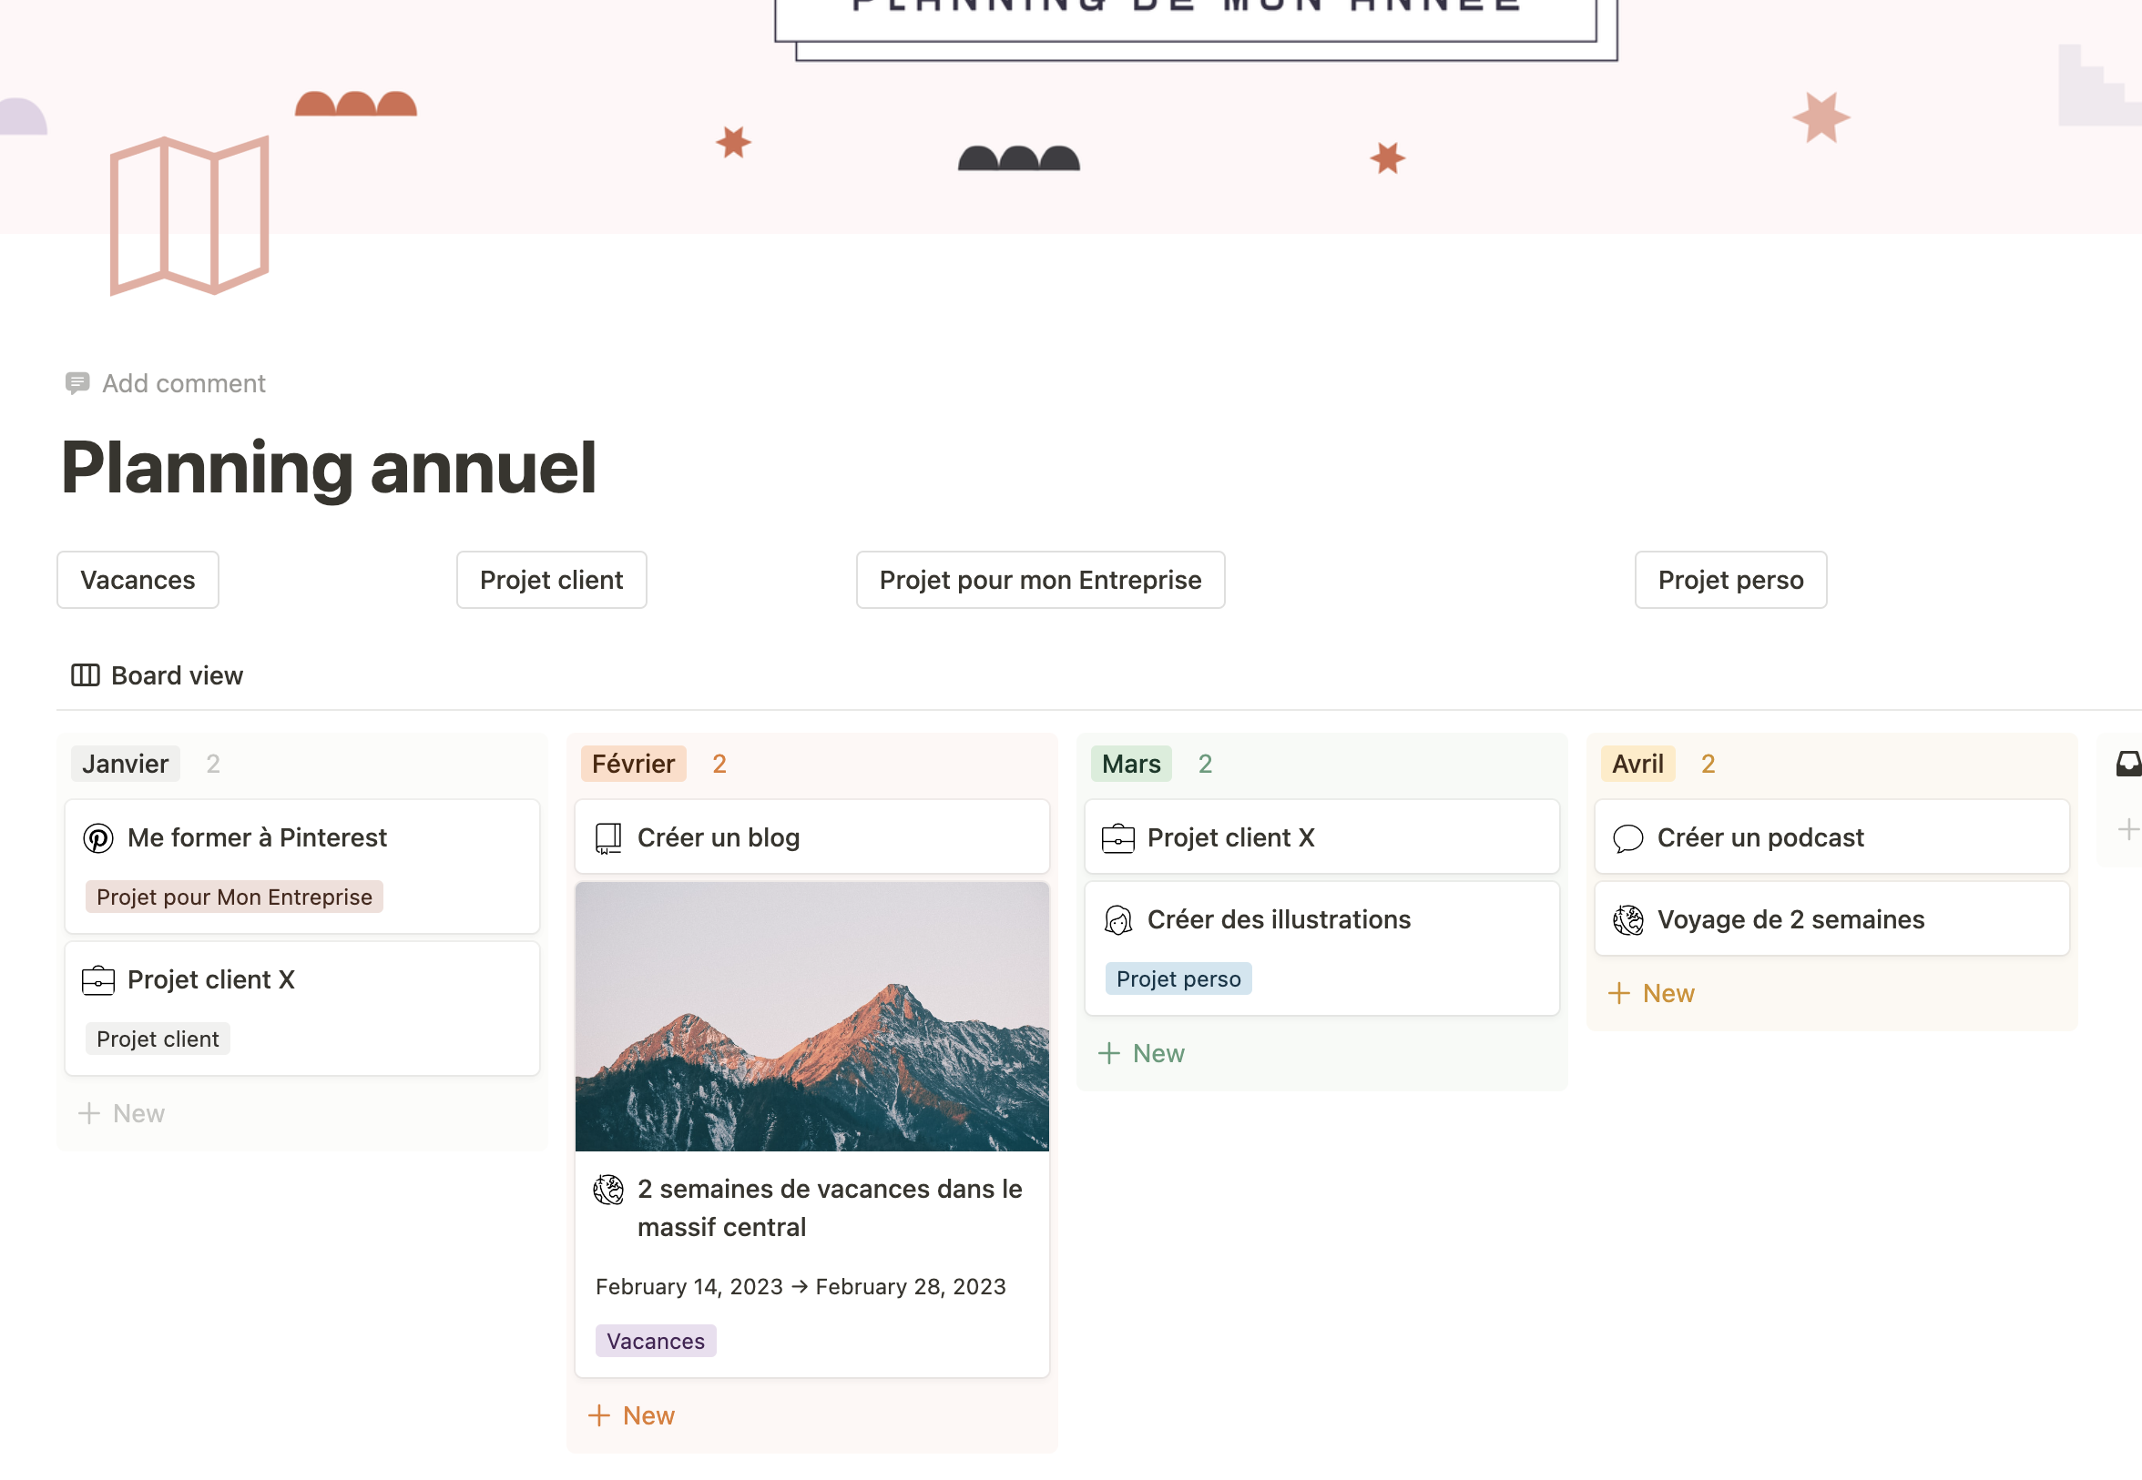Add new card in Février column
2142x1480 pixels.
632,1416
